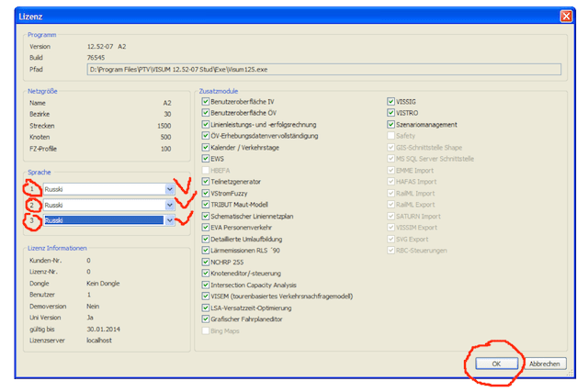This screenshot has height=392, width=588.
Task: Toggle the TRIBUT Maut-Modell checkbox
Action: pos(205,204)
